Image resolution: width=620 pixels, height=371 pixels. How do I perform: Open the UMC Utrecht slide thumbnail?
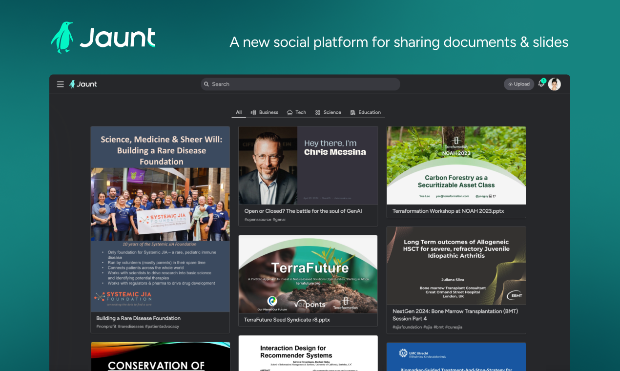point(456,357)
